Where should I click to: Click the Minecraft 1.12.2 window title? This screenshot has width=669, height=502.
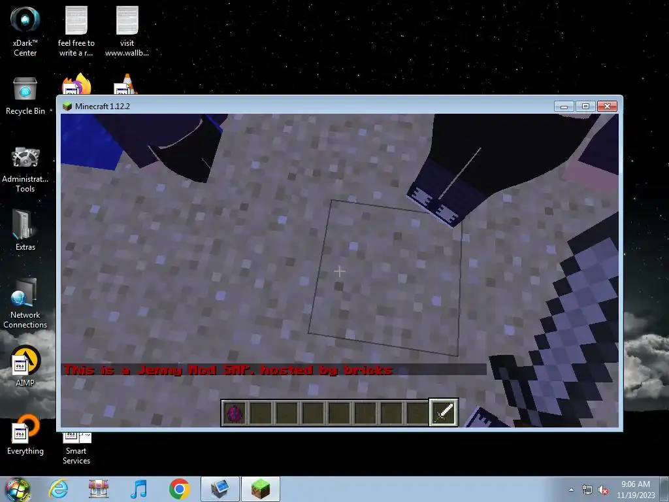click(103, 107)
